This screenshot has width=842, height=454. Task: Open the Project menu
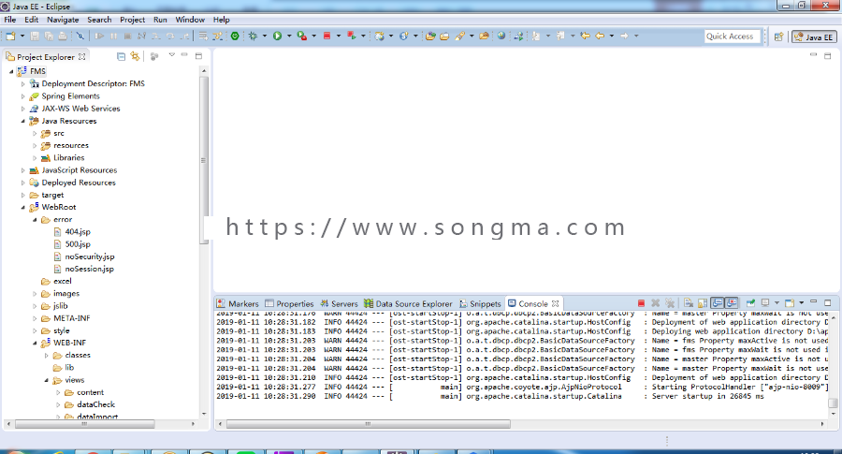pos(132,20)
